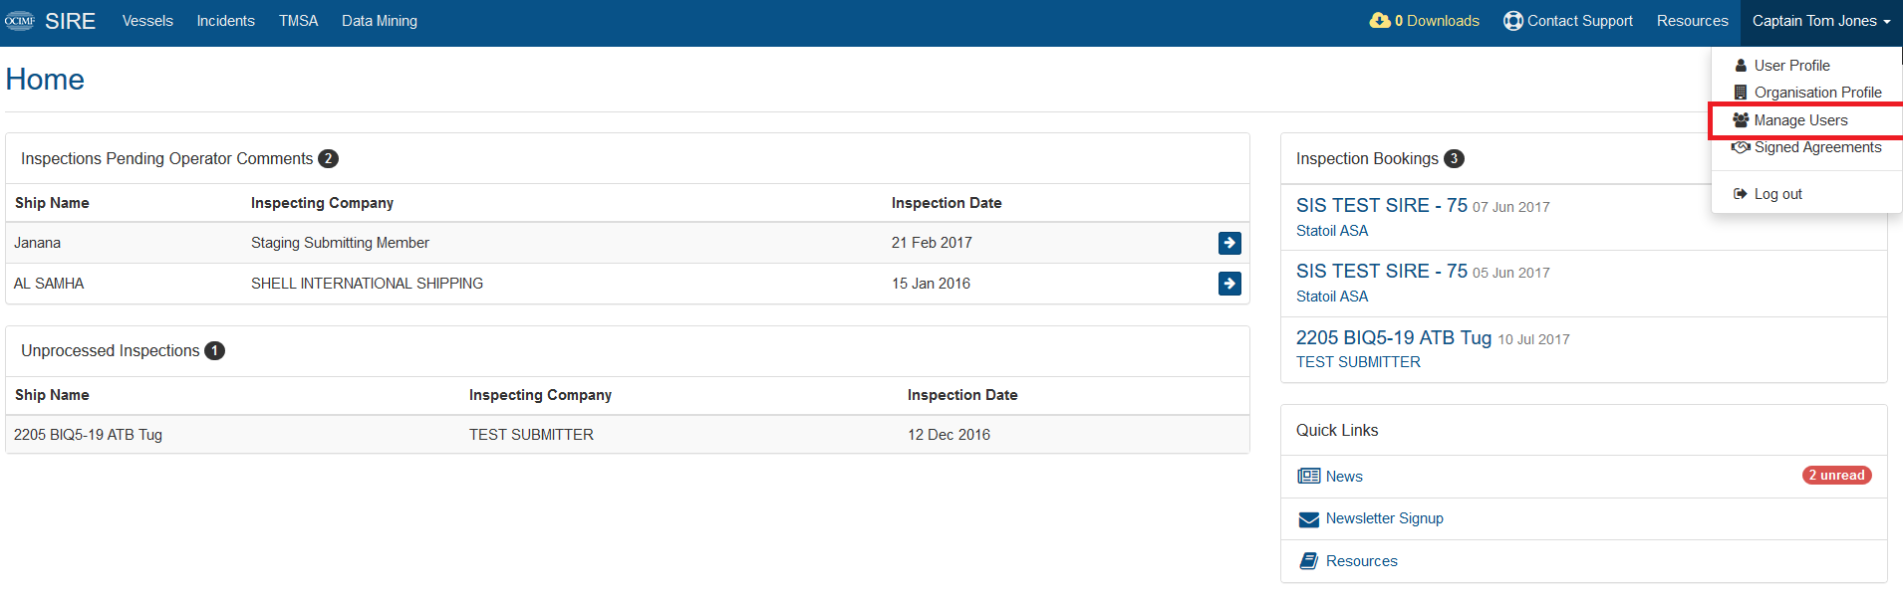This screenshot has height=600, width=1903.
Task: Click Inspection Date header in unprocessed table
Action: point(962,395)
